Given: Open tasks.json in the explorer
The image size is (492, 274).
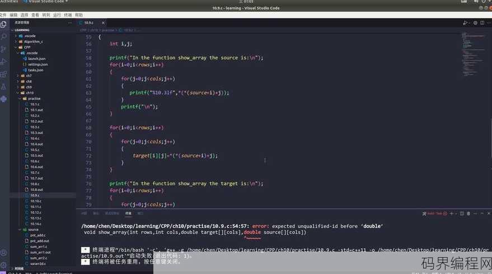Looking at the screenshot, I should click(x=35, y=70).
